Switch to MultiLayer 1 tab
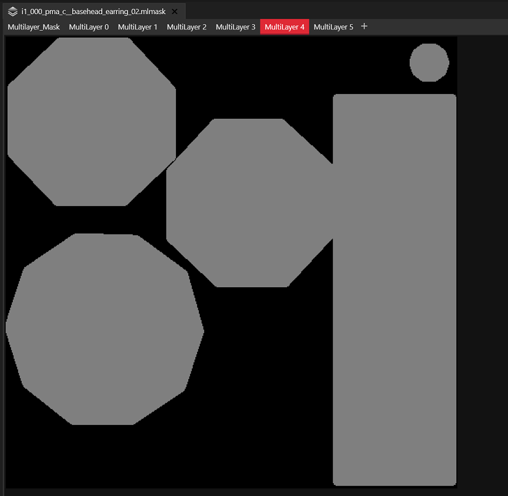The height and width of the screenshot is (496, 508). click(x=138, y=27)
